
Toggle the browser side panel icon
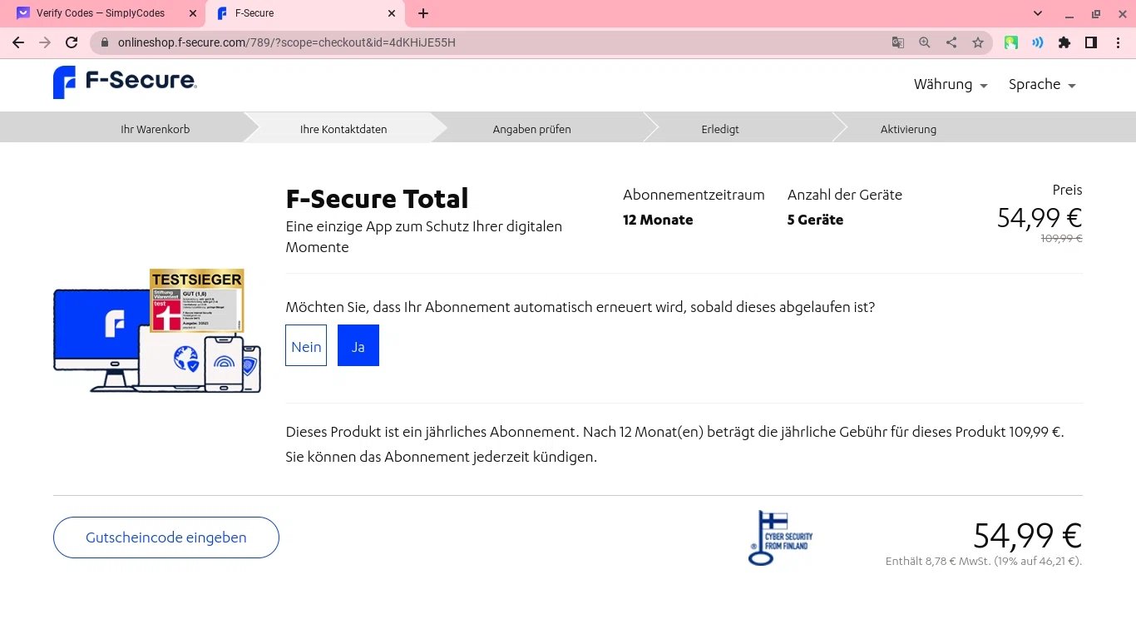pos(1091,42)
